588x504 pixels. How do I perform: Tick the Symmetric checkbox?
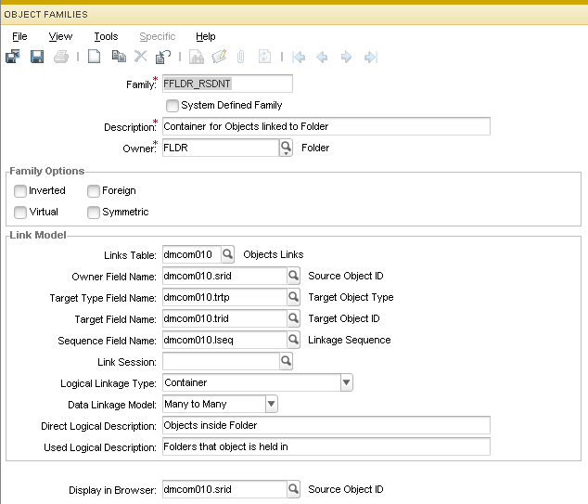[x=94, y=213]
